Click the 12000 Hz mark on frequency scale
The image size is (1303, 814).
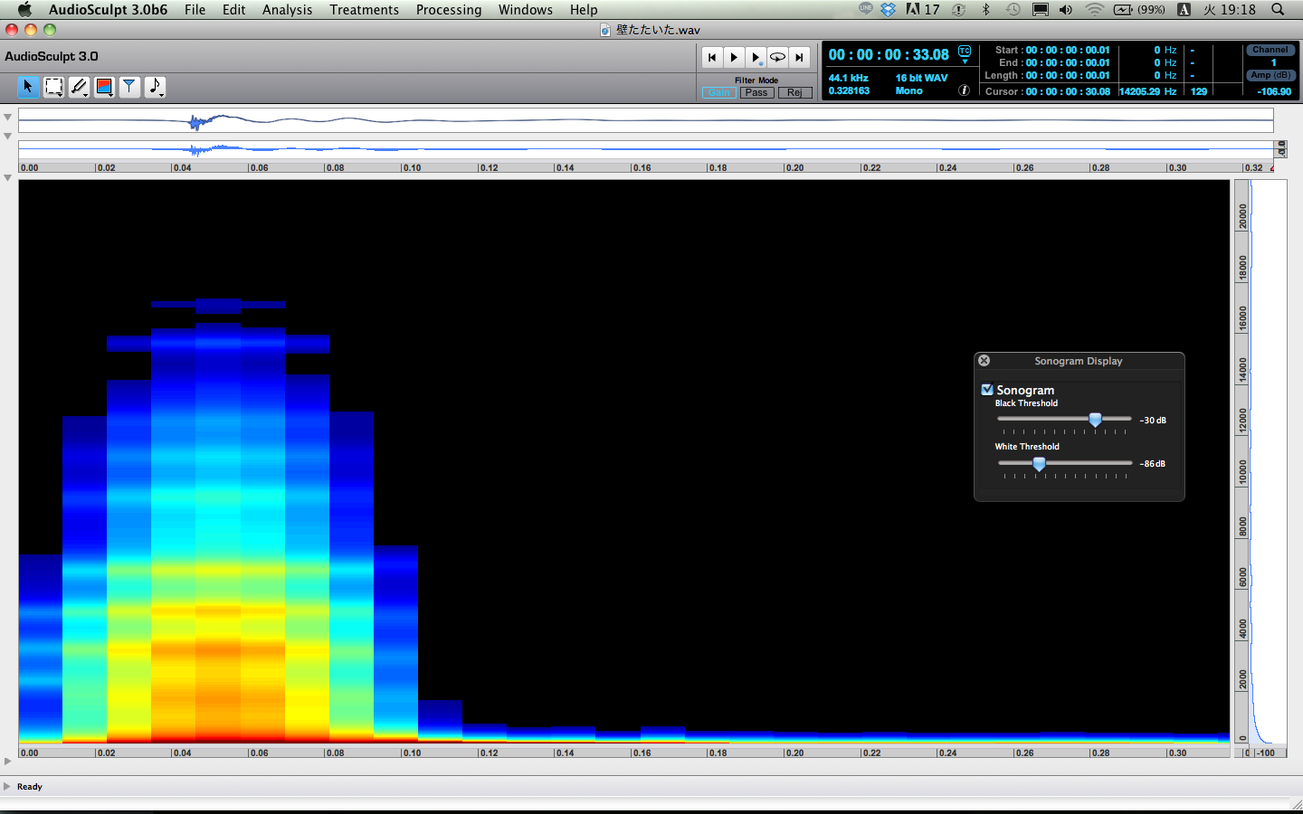1242,421
